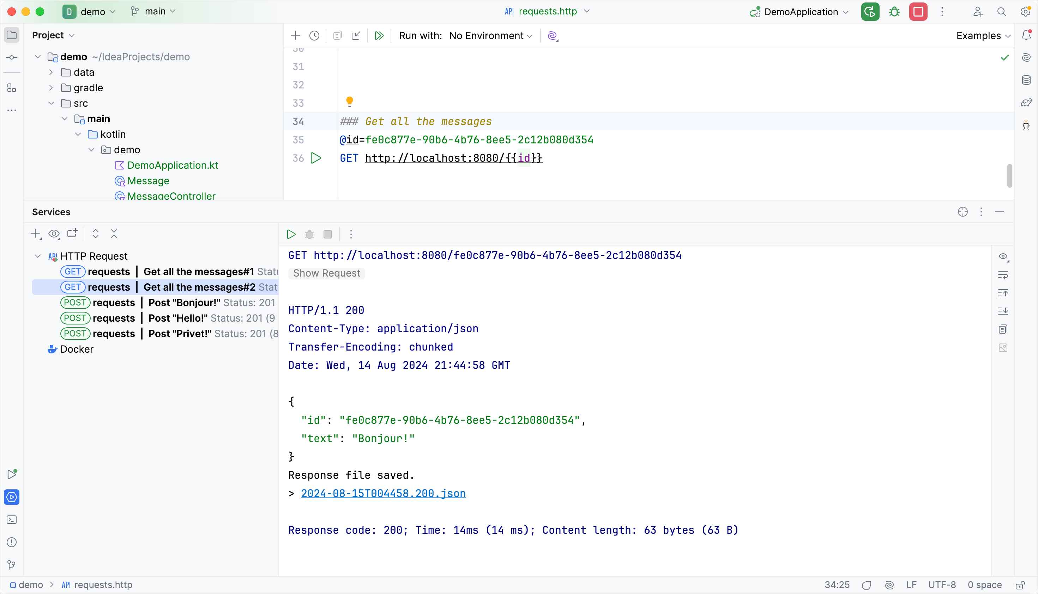This screenshot has height=594, width=1038.
Task: Toggle the response view settings eye icon
Action: [x=1003, y=256]
